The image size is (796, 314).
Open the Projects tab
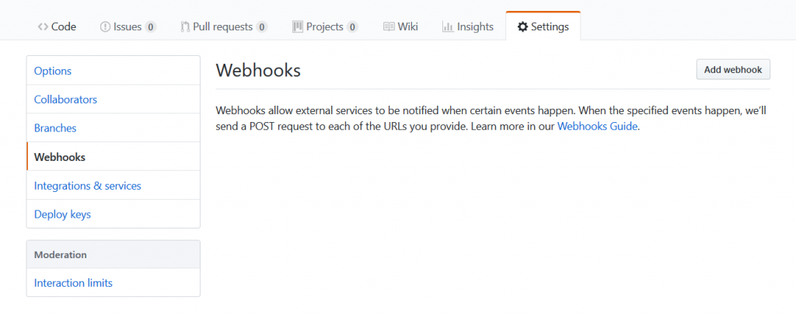326,26
